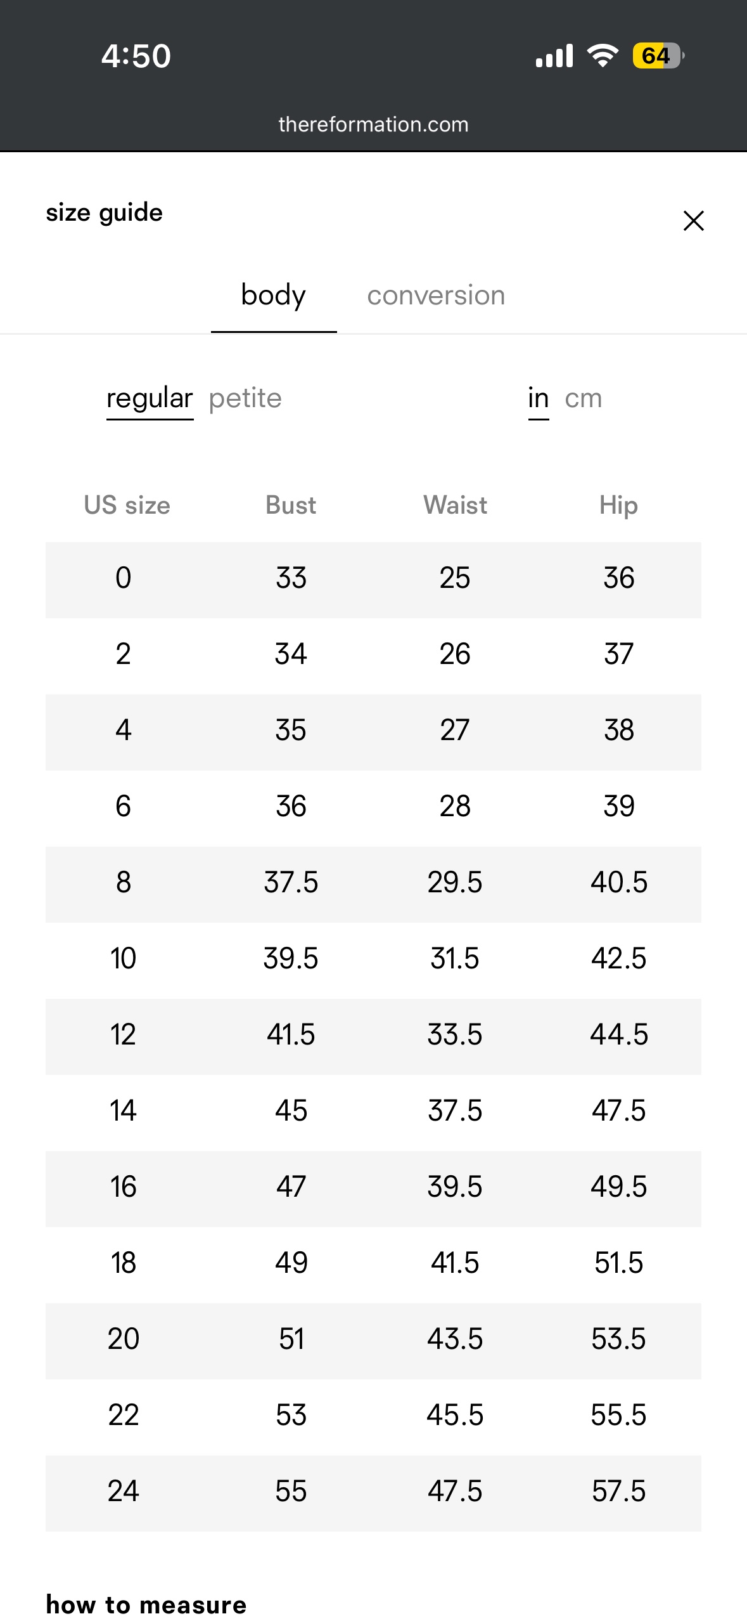Toggle sizing to regular
Image resolution: width=747 pixels, height=1621 pixels.
click(150, 398)
